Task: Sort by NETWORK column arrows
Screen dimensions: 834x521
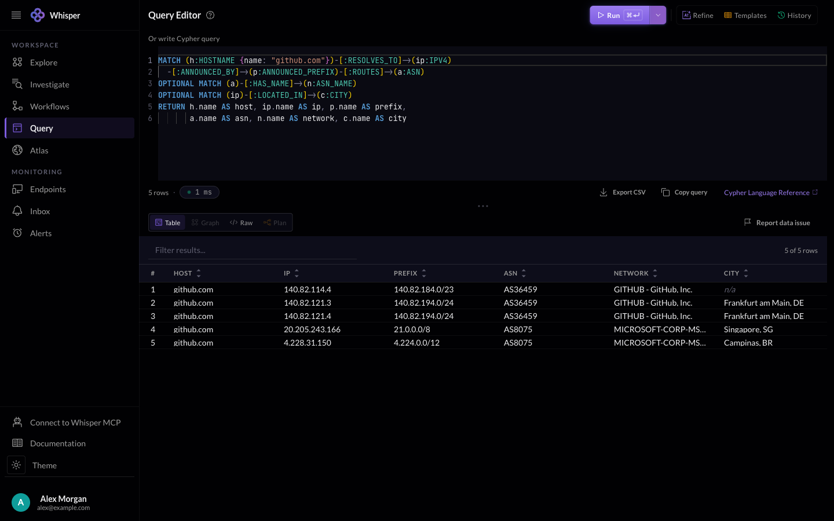Action: [x=655, y=273]
